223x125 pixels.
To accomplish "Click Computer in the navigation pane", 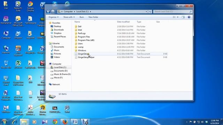I will point(57,64).
